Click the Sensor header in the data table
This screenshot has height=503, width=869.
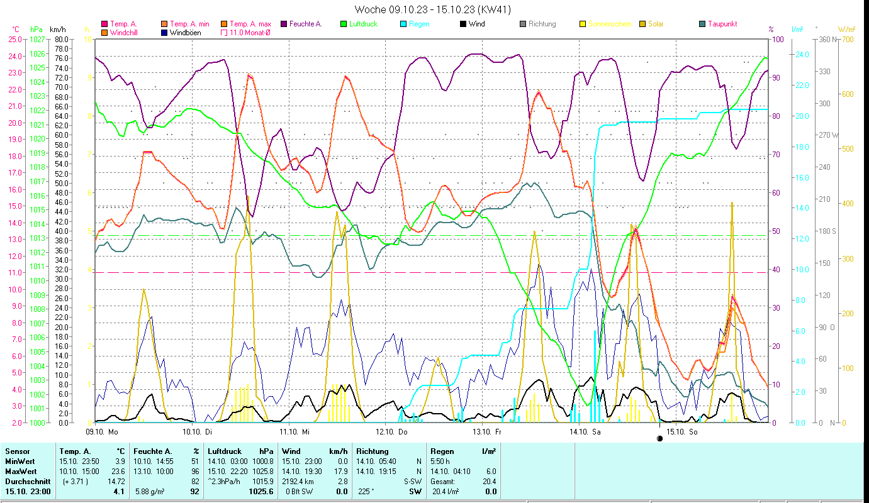(x=18, y=451)
